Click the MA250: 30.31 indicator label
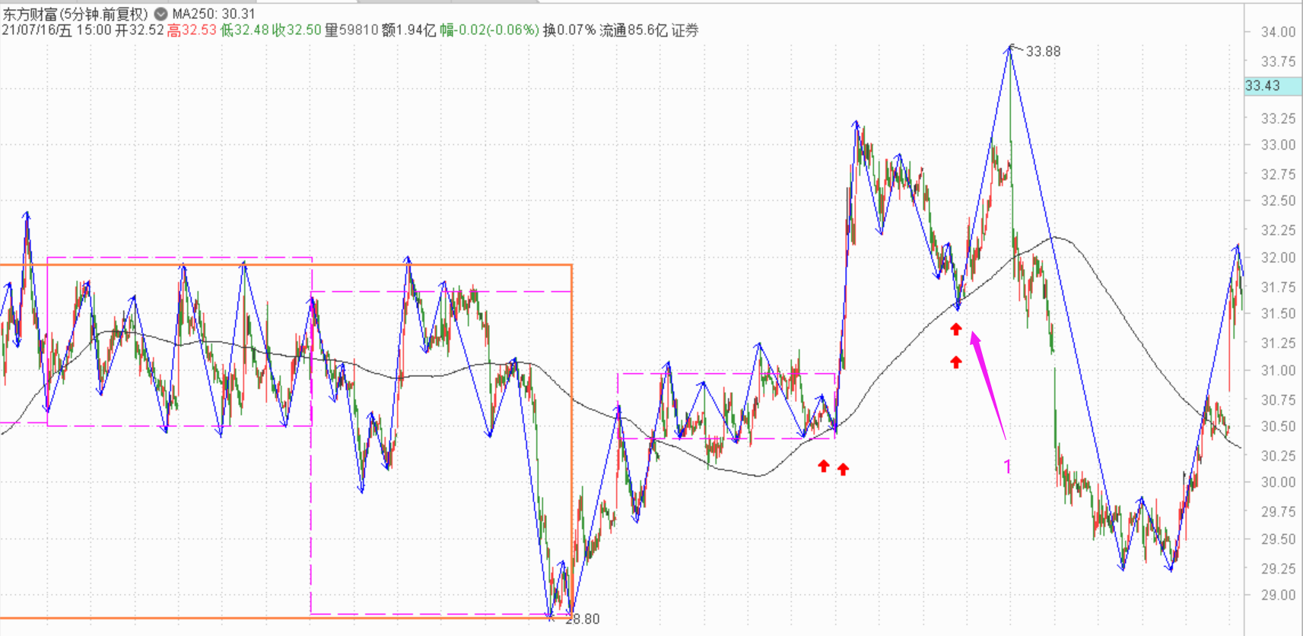Viewport: 1303px width, 636px height. tap(214, 14)
